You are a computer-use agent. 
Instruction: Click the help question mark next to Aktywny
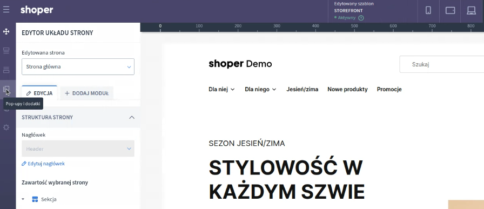point(361,18)
